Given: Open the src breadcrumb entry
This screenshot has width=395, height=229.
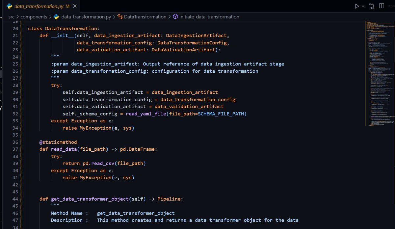Looking at the screenshot, I should click(11, 16).
